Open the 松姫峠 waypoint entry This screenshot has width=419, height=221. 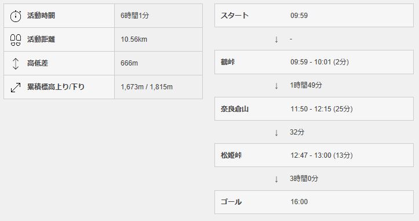click(x=314, y=155)
